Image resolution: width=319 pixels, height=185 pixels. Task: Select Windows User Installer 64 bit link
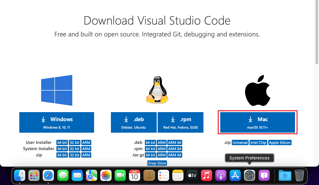tap(62, 143)
